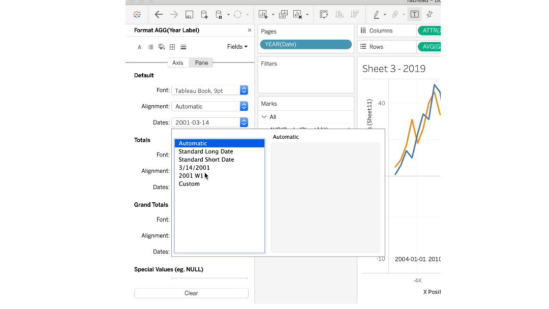Image resolution: width=549 pixels, height=309 pixels.
Task: Toggle the Show Mark Labels T icon
Action: [x=415, y=14]
